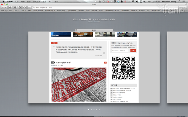Open the Bookmarks book icon
The height and width of the screenshot is (117, 188).
click(7, 11)
